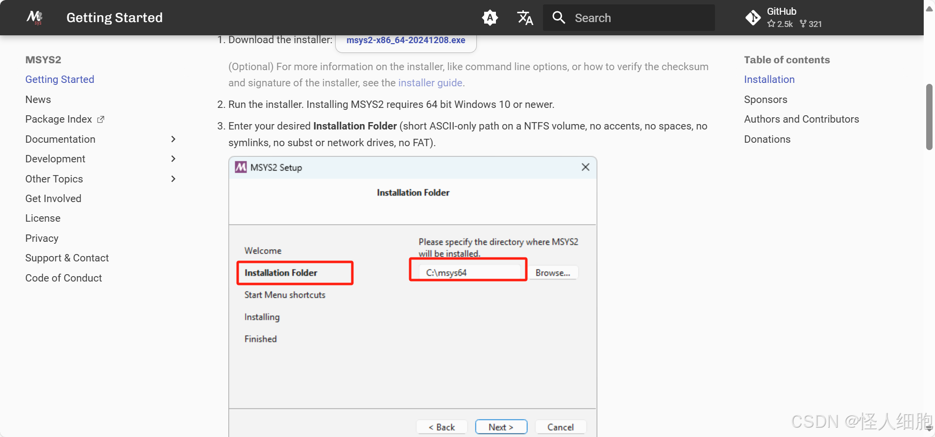Open the Package Index external link

pos(65,119)
